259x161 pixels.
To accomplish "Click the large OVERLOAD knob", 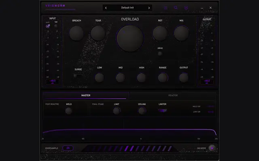I will click(x=130, y=38).
